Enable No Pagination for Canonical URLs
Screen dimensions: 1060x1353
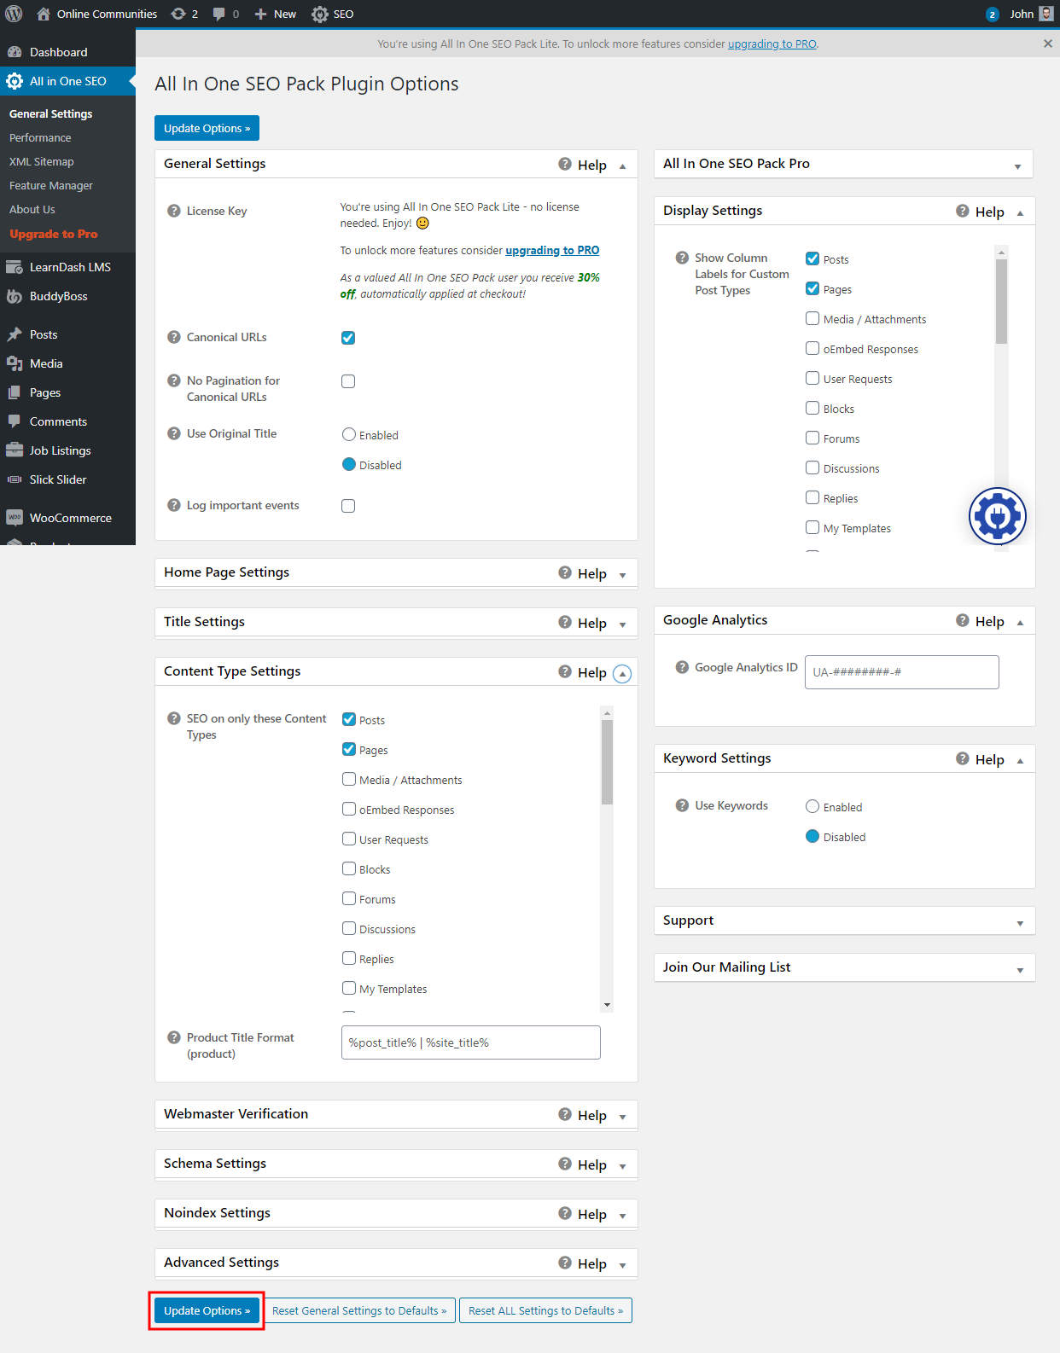[x=348, y=381]
